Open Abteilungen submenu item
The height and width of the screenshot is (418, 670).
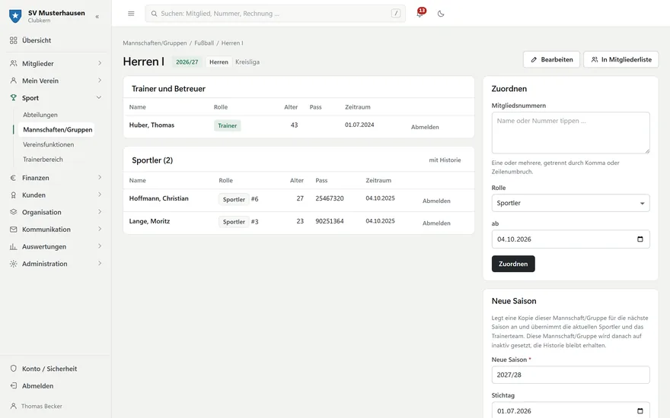click(40, 115)
